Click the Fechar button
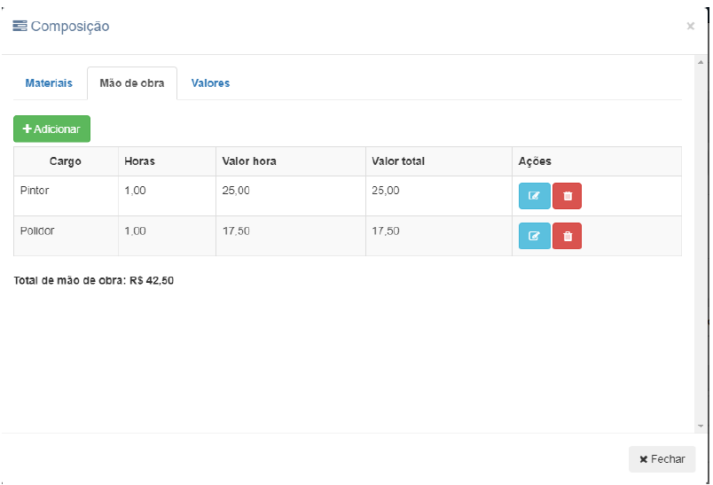 pyautogui.click(x=662, y=459)
